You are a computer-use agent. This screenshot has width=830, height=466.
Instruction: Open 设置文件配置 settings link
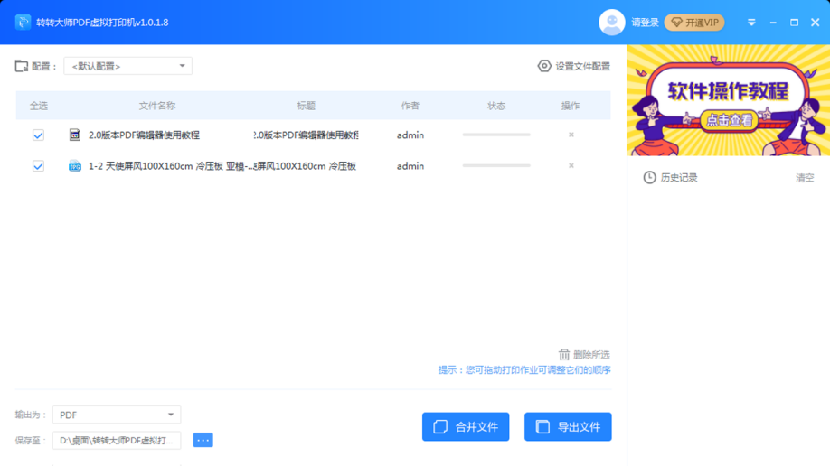582,66
